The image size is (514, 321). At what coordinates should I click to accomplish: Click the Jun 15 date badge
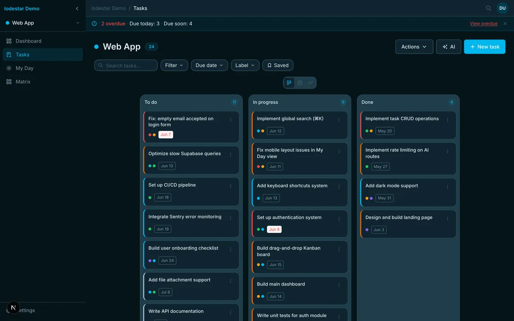tap(275, 265)
